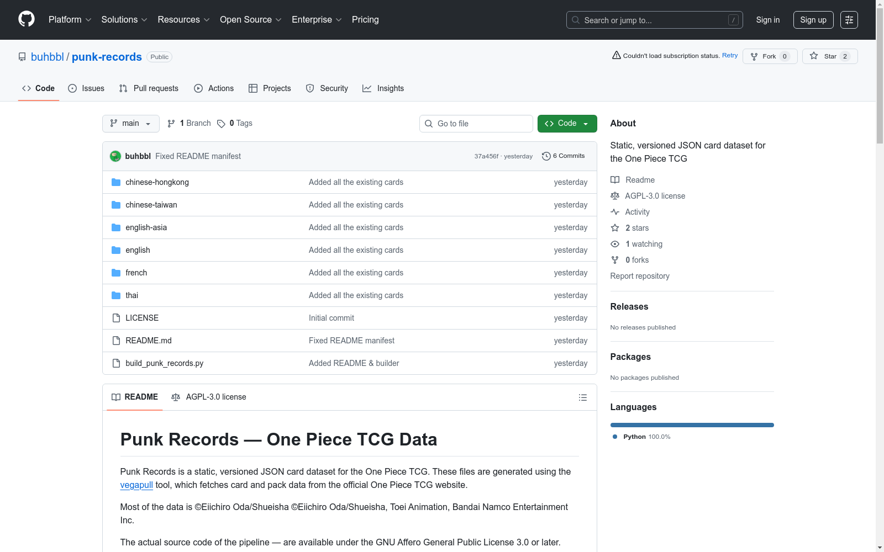Viewport: 884px width, 552px height.
Task: Open the buhbbl owner profile link
Action: pyautogui.click(x=48, y=57)
